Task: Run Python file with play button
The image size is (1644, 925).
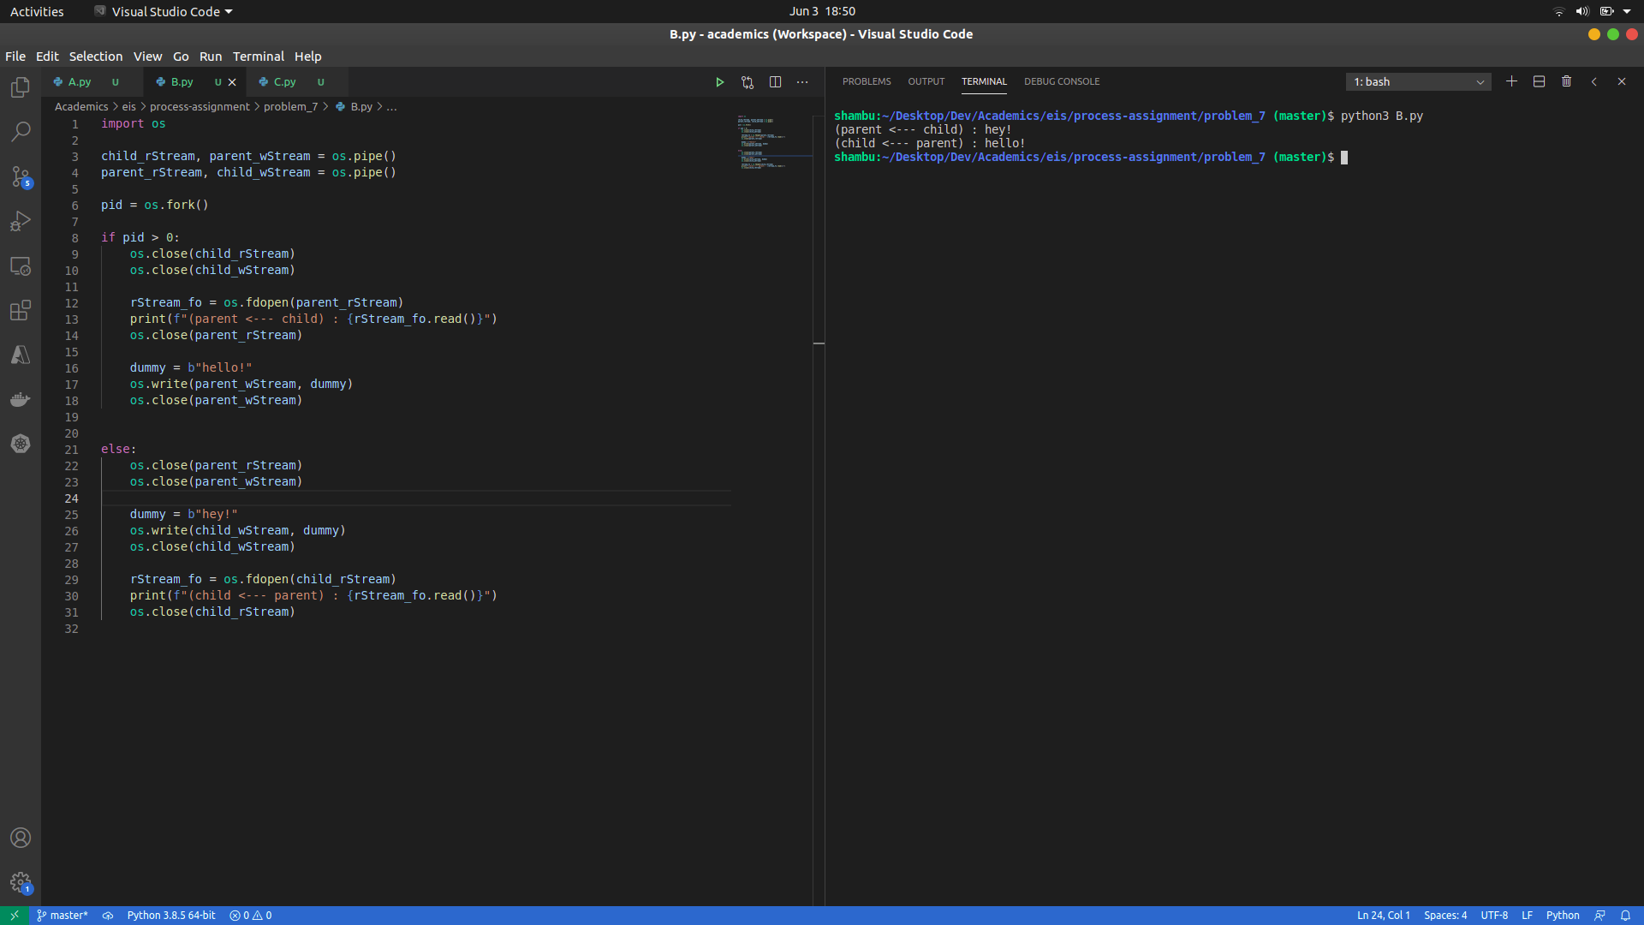Action: pyautogui.click(x=719, y=82)
